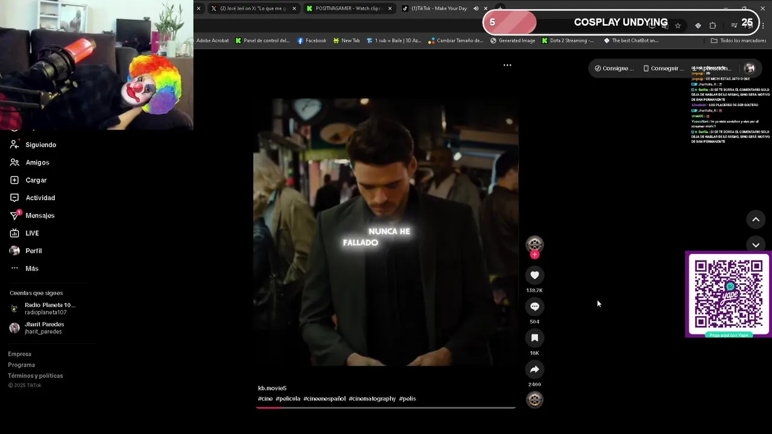Image resolution: width=772 pixels, height=434 pixels.
Task: Open Generated Image bookmark
Action: (513, 40)
